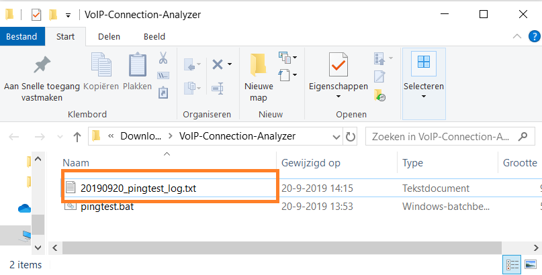Switch to details view layout
542x275 pixels.
coord(513,264)
